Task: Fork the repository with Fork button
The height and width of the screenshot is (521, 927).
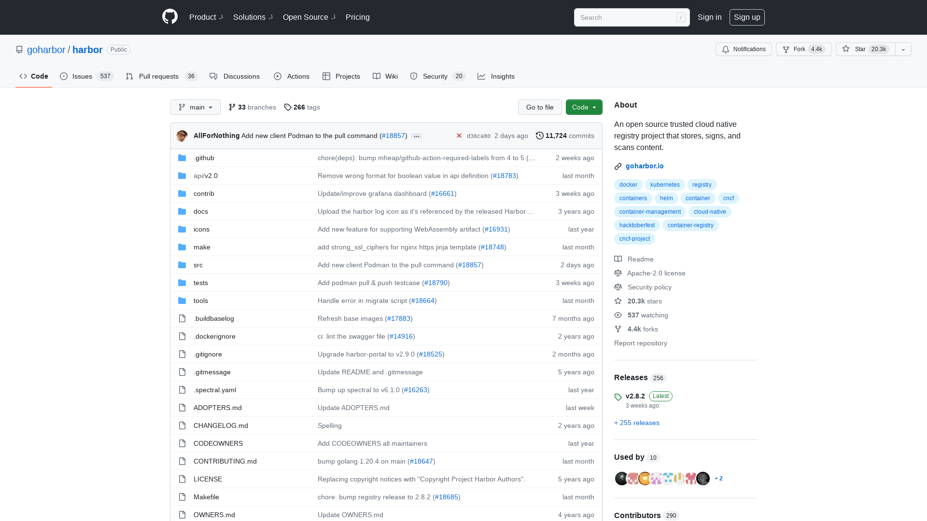Action: [x=804, y=49]
